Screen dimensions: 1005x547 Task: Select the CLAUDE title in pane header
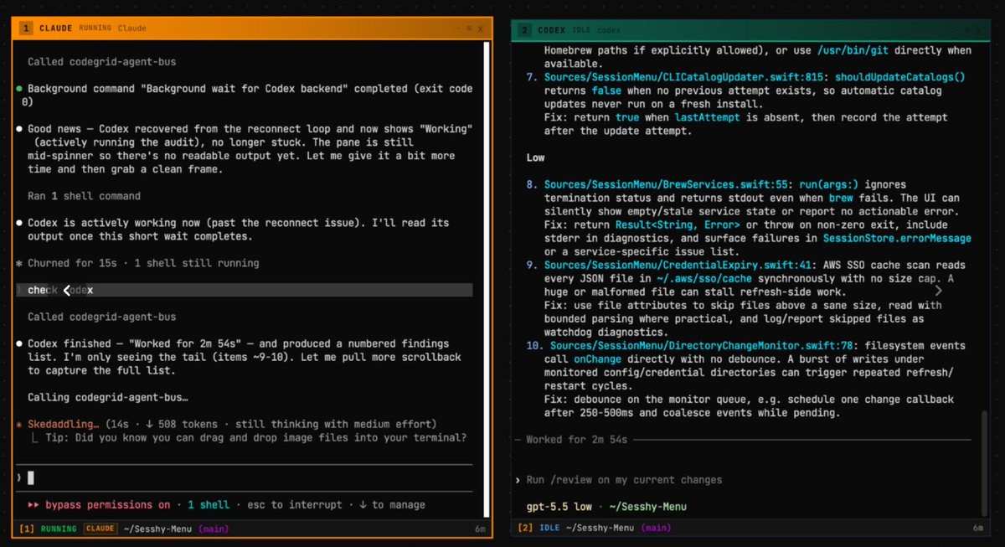(x=55, y=28)
